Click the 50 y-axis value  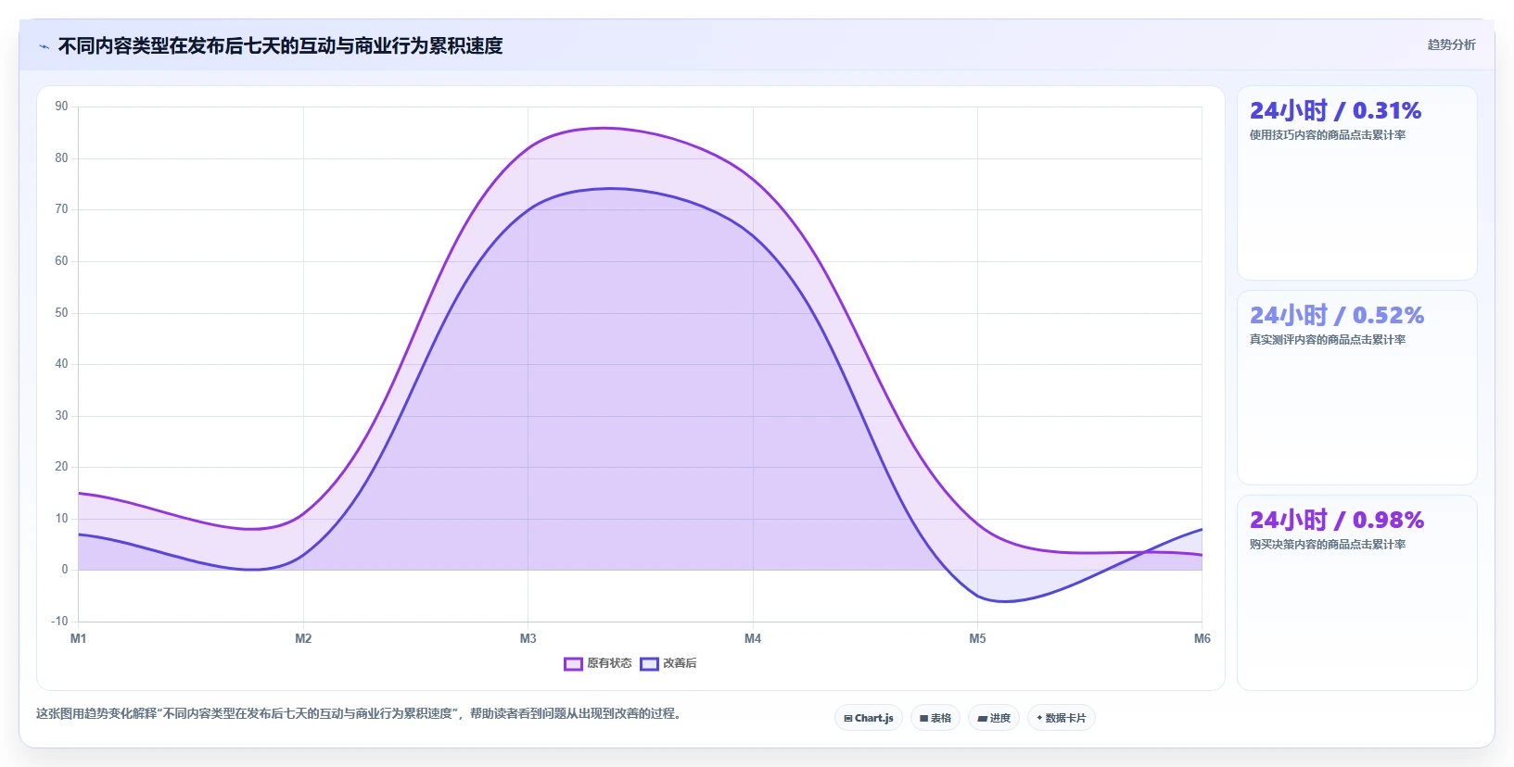(61, 313)
